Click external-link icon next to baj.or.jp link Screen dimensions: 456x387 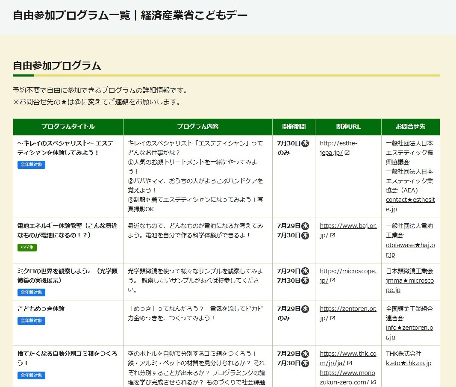coord(332,235)
